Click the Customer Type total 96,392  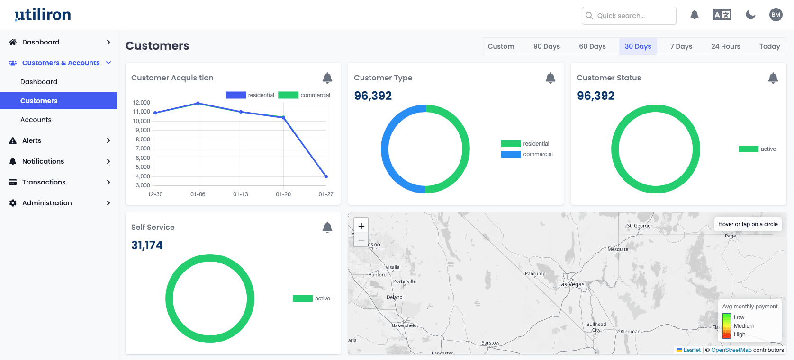point(373,96)
